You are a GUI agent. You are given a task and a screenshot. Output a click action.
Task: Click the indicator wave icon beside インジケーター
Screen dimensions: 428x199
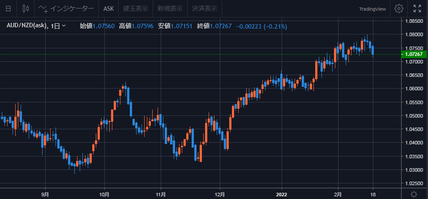(x=43, y=9)
